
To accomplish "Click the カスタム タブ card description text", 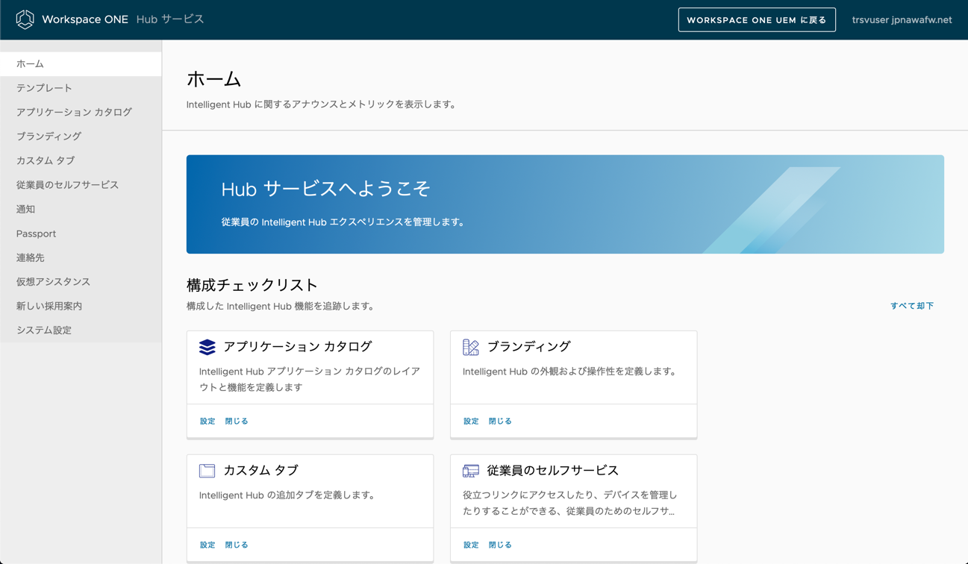I will (287, 495).
